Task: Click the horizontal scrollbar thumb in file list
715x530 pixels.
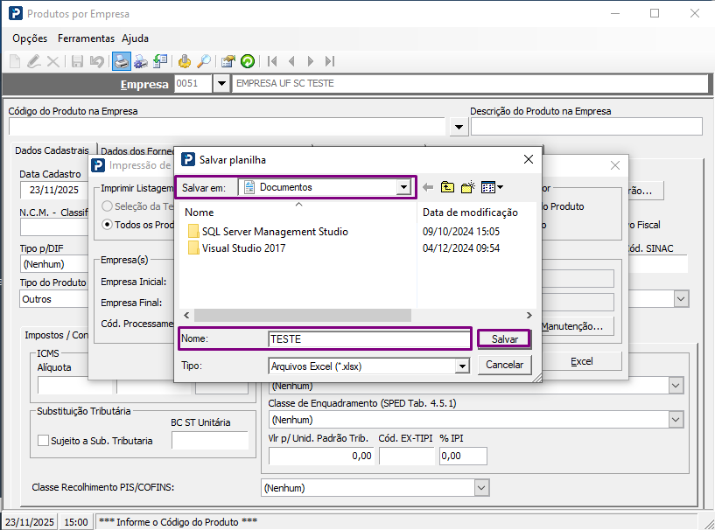Action: click(303, 316)
